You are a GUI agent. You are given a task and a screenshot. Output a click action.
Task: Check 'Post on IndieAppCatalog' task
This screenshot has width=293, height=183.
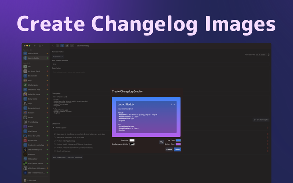[x=55, y=141]
